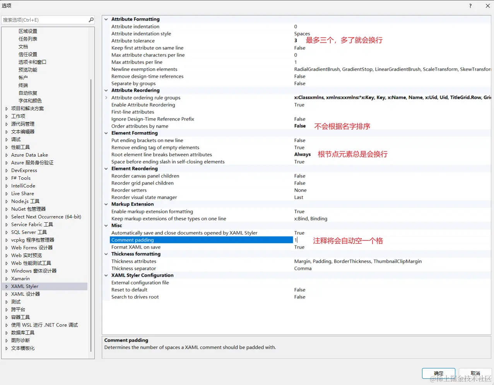The height and width of the screenshot is (385, 494).
Task: Collapse the Attribute Reordering category
Action: click(x=106, y=90)
